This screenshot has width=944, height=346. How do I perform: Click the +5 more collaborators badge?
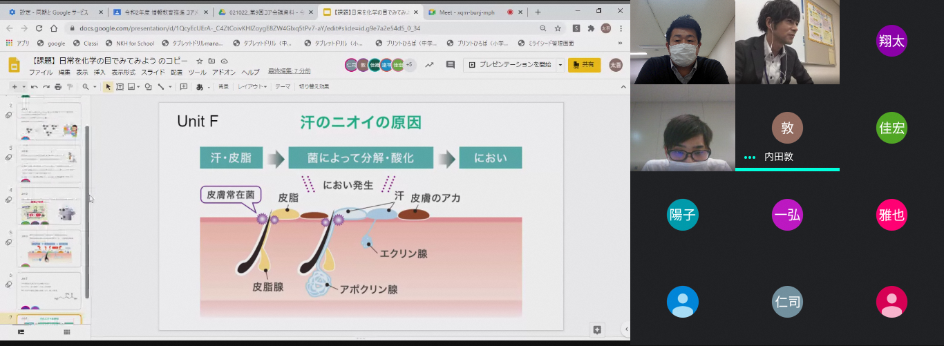(410, 65)
